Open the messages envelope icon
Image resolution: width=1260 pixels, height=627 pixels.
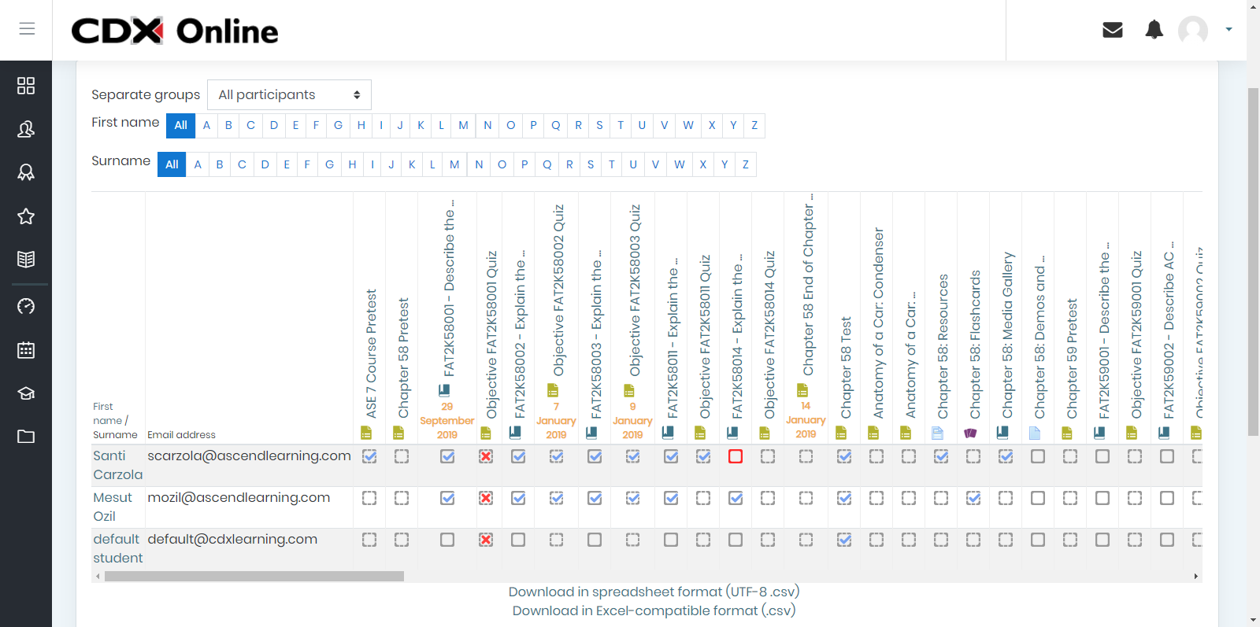pos(1112,30)
